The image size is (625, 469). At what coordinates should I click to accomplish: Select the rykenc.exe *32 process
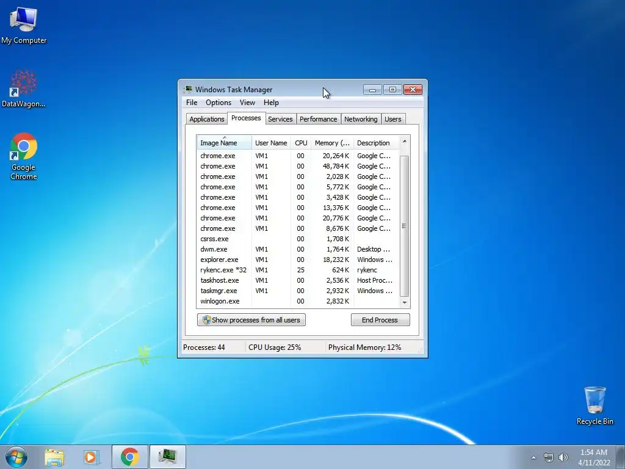298,269
